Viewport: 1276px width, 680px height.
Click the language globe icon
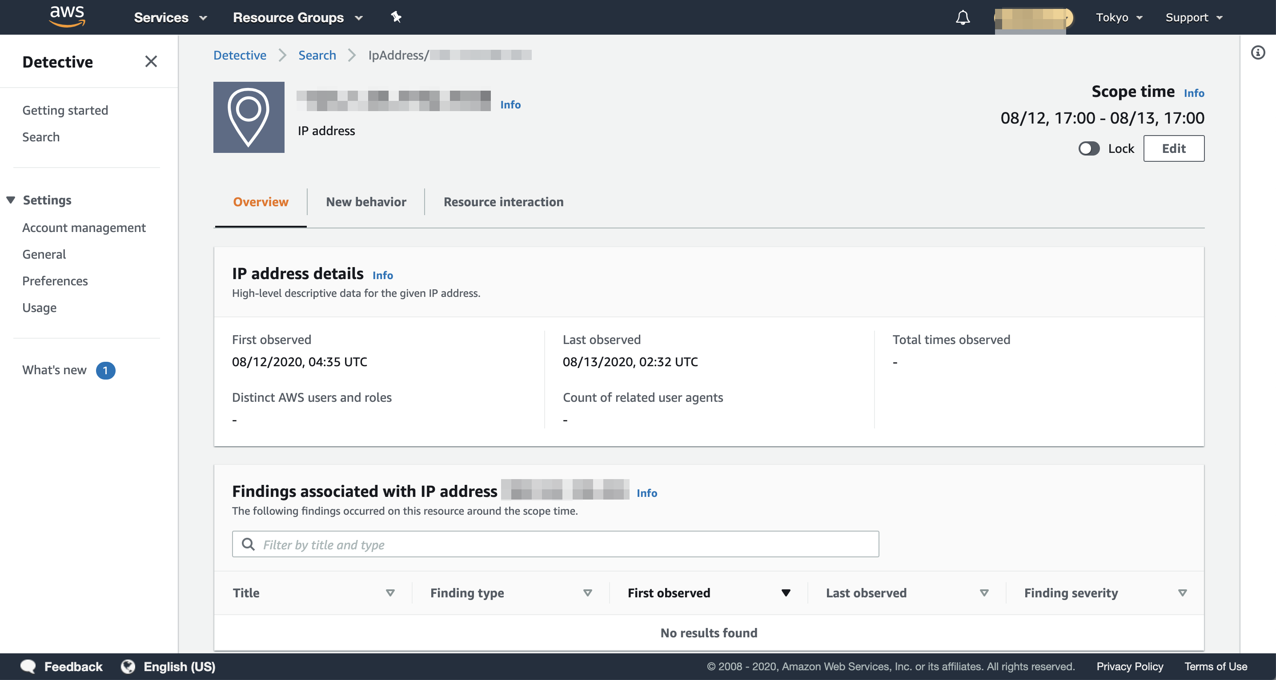(128, 667)
